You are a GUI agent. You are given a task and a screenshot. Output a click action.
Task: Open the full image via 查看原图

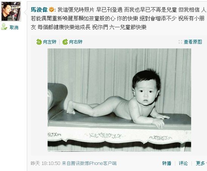click(193, 42)
